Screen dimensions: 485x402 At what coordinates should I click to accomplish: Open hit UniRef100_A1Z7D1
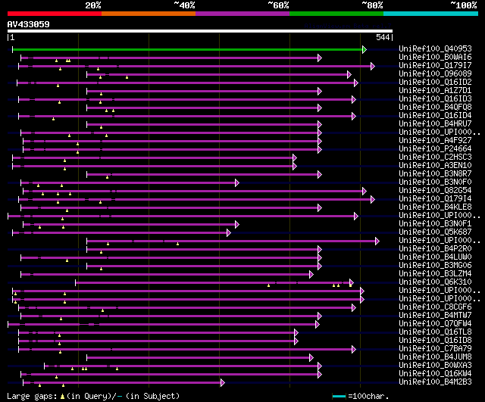pos(435,90)
